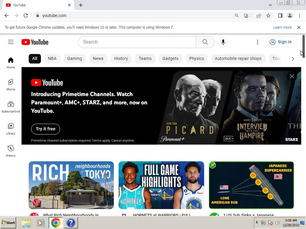
Task: Select the News chip
Action: (x=98, y=59)
